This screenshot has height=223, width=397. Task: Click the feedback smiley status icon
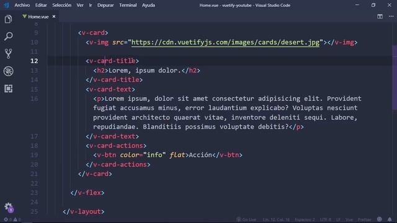point(379,219)
